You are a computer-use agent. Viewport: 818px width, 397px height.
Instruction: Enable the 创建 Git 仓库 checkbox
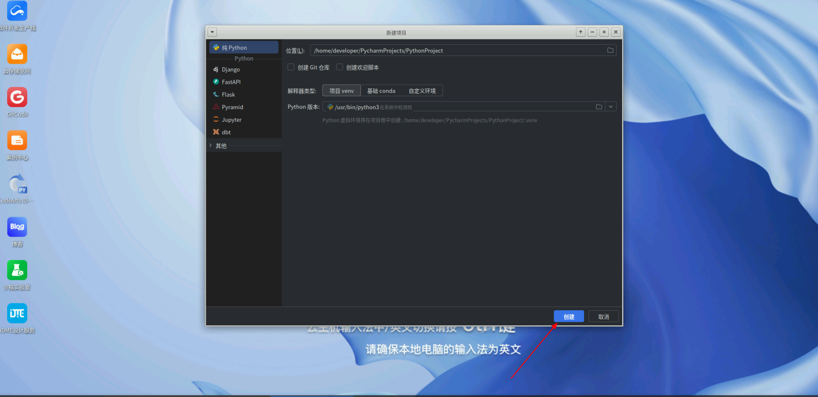pyautogui.click(x=291, y=67)
